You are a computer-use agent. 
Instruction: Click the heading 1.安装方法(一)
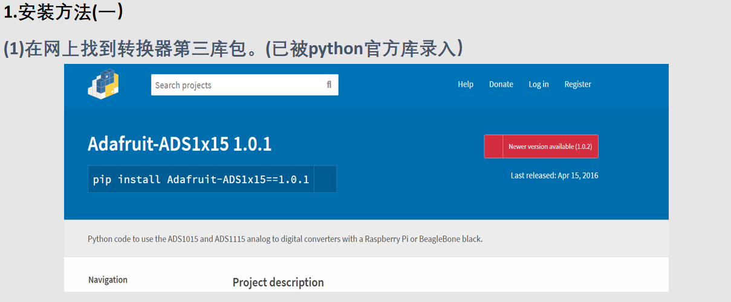pyautogui.click(x=63, y=13)
